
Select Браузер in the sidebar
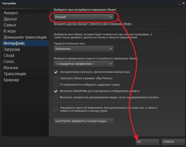point(25,80)
